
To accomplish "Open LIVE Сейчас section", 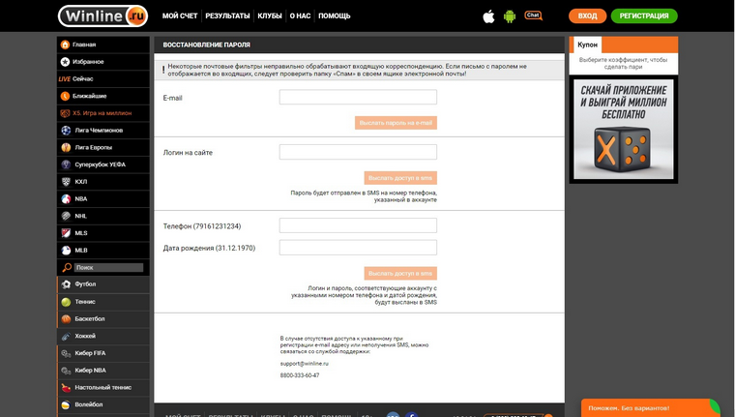I will pyautogui.click(x=103, y=78).
